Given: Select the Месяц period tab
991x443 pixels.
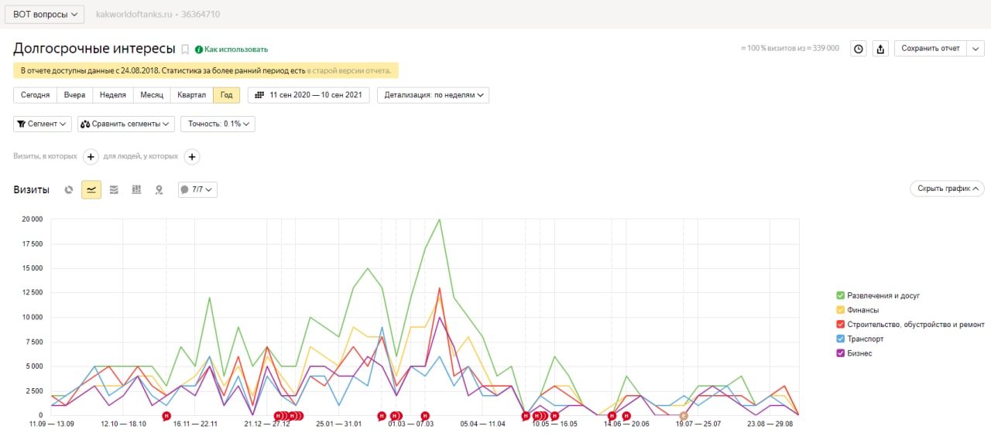Looking at the screenshot, I should click(152, 95).
